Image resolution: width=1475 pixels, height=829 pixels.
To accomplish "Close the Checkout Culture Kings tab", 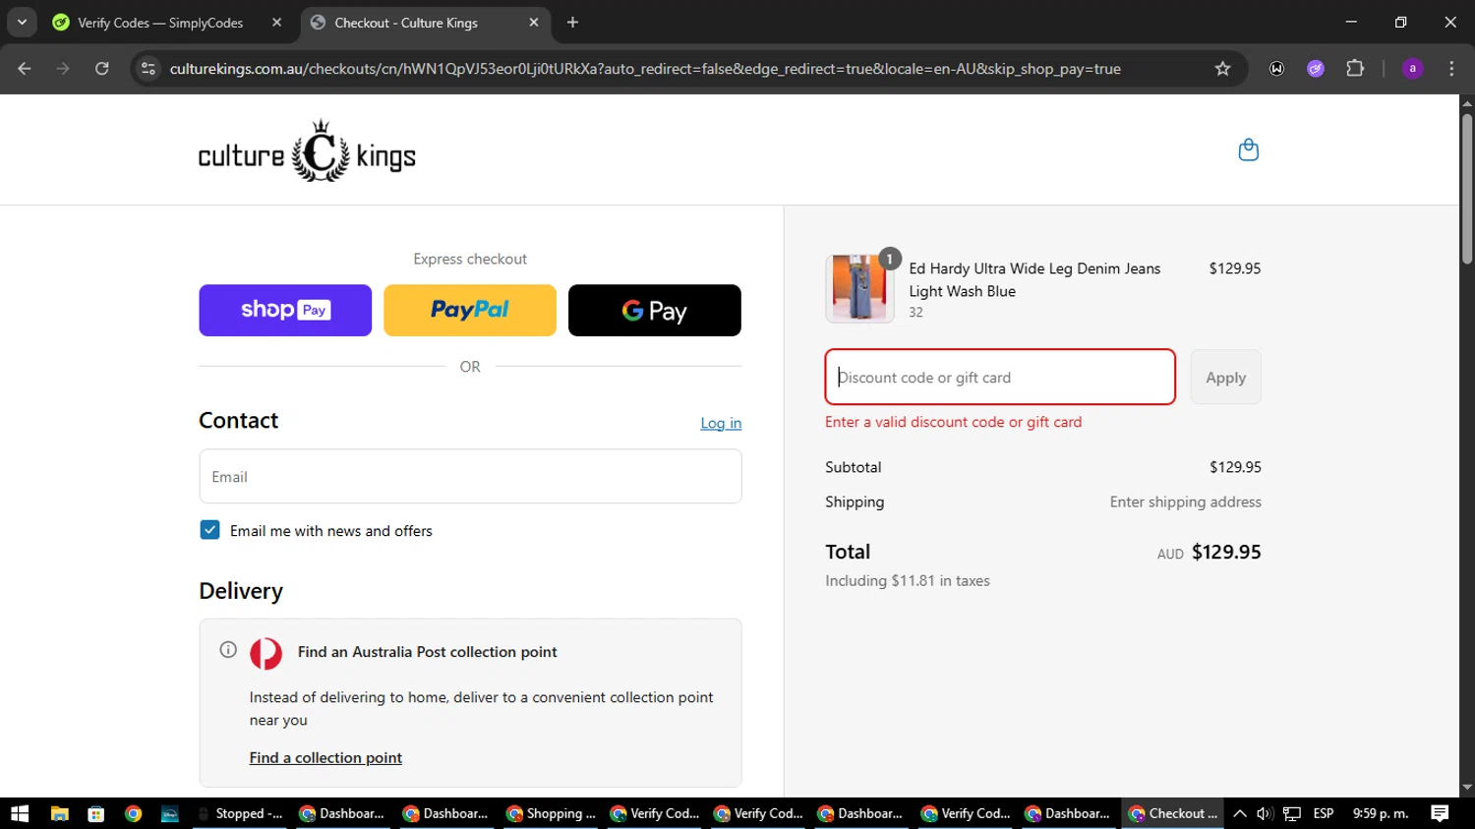I will click(534, 23).
